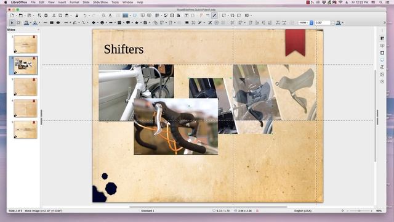Click the Paste clipboard icon
The image size is (394, 222).
coord(66,15)
